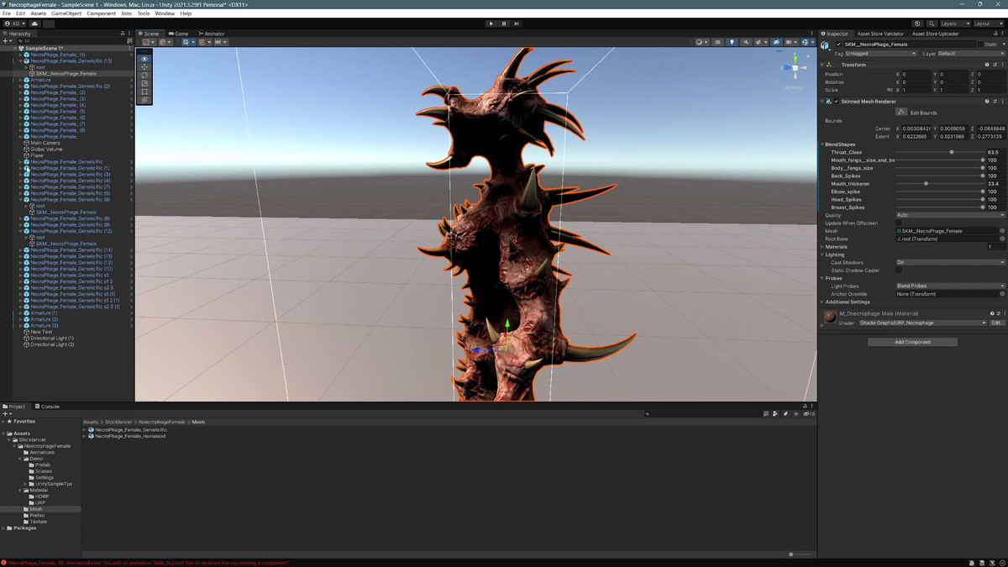
Task: Select the Rotate tool in the scene overlay
Action: click(144, 76)
